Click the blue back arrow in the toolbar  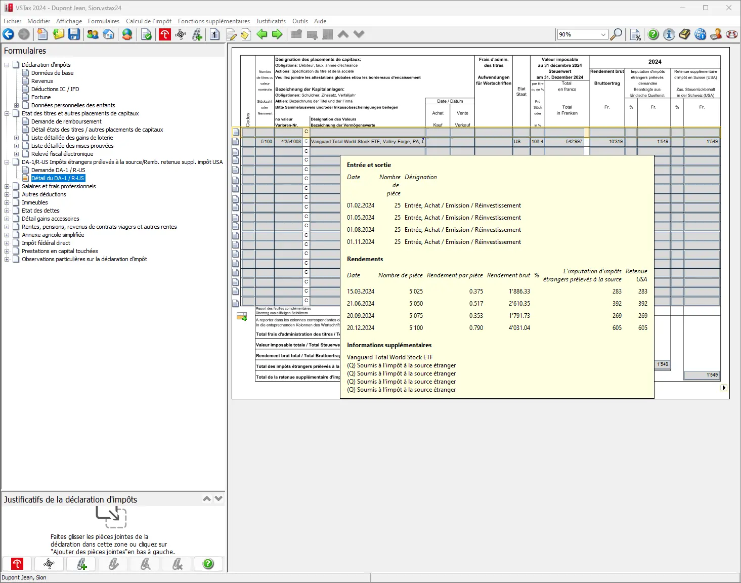(x=9, y=34)
